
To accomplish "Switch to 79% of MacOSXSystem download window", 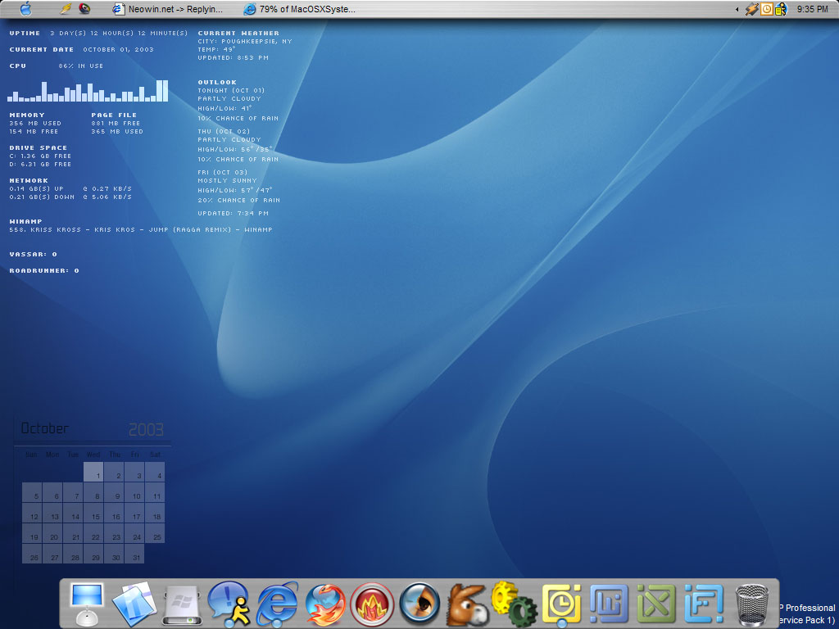I will [x=302, y=9].
